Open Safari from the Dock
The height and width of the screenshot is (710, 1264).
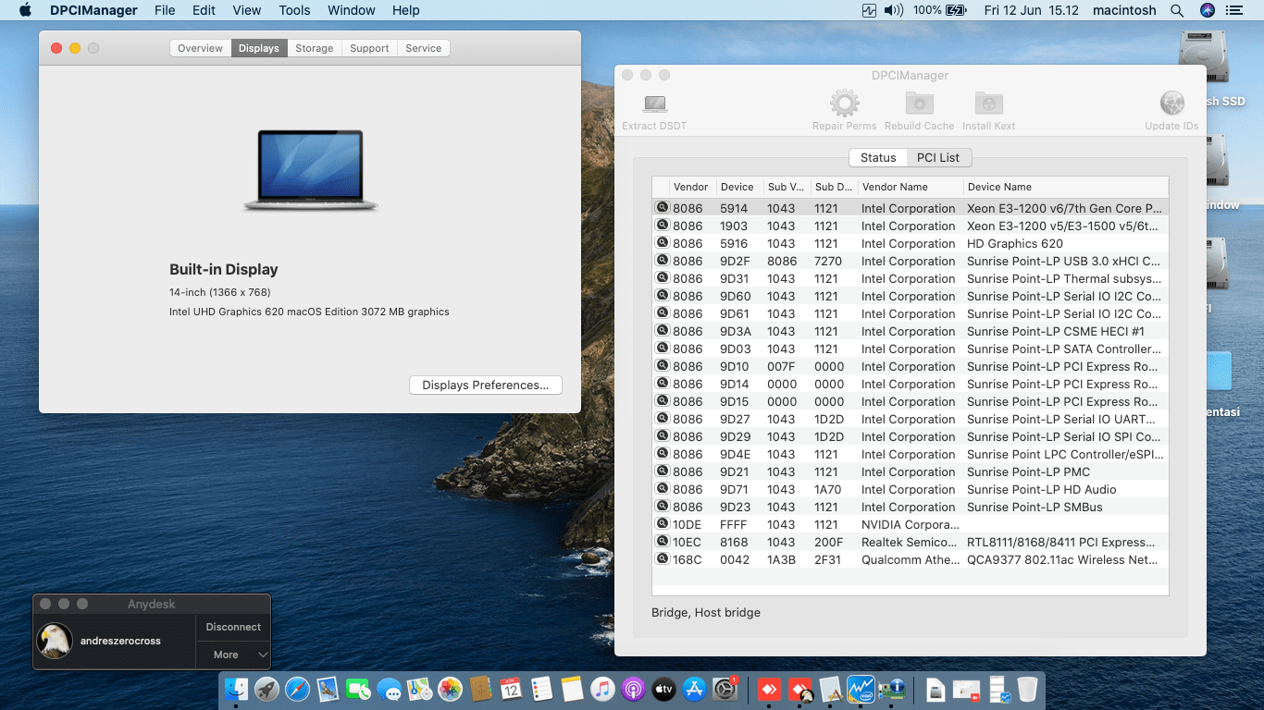[297, 689]
